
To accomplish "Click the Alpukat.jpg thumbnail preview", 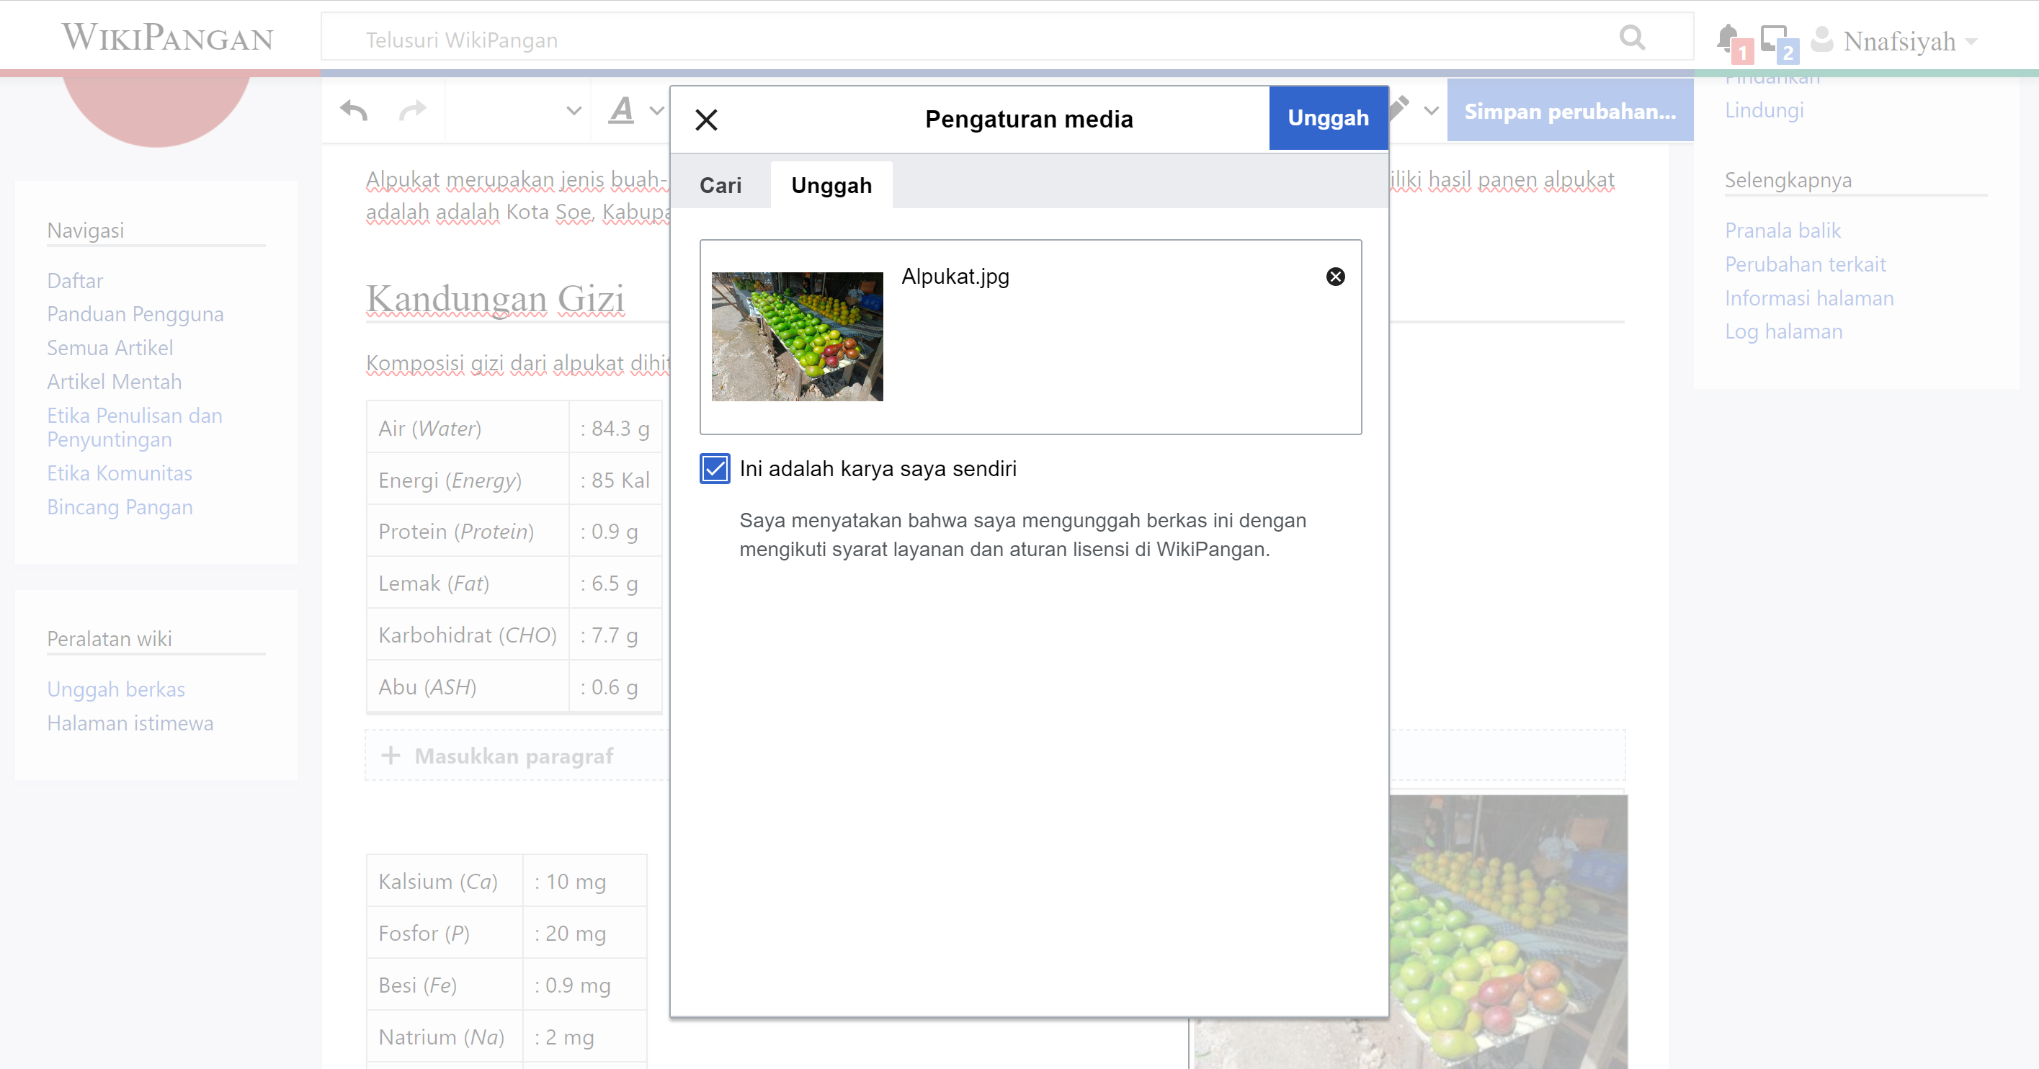I will 796,336.
